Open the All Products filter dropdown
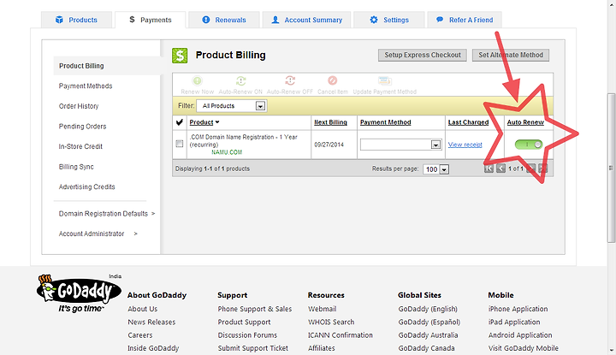Screen dimensions: 616x355 pyautogui.click(x=232, y=106)
